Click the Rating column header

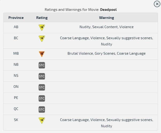(42, 18)
